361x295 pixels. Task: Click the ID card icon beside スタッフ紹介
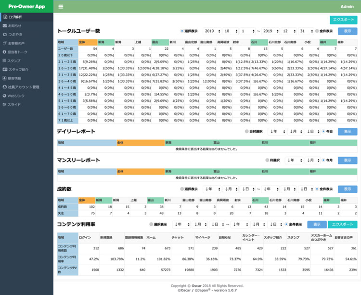(5, 69)
